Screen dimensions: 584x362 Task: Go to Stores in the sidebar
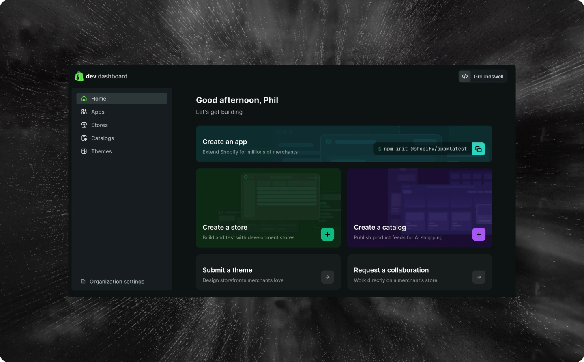pos(122,125)
